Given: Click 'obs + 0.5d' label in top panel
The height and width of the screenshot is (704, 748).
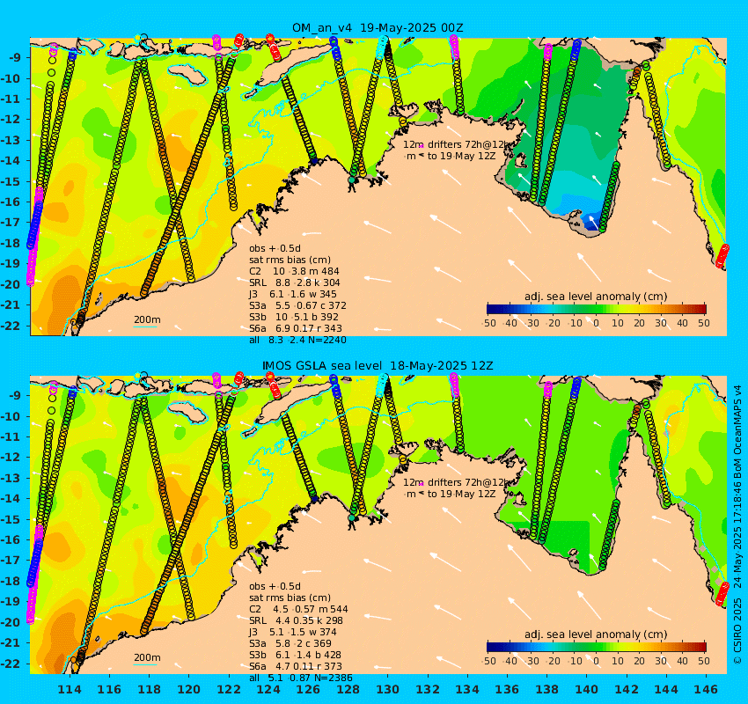Looking at the screenshot, I should coord(275,248).
